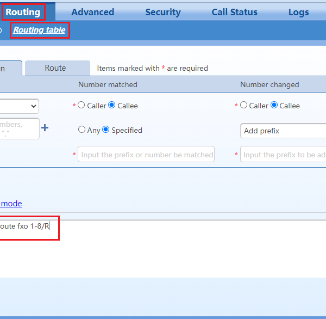Screen dimensions: 326x319
Task: Switch to the Logs tab
Action: (x=298, y=12)
